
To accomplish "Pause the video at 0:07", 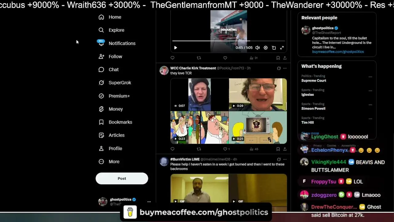I will pyautogui.click(x=175, y=106).
